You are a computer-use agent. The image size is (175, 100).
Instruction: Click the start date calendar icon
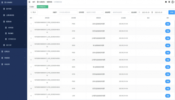[x=140, y=12]
